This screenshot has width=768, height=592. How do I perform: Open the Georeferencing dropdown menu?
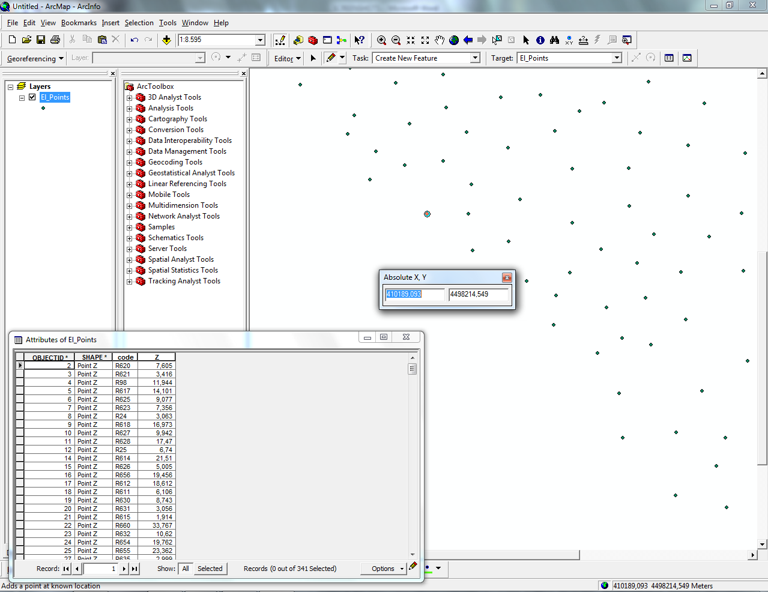click(x=35, y=58)
